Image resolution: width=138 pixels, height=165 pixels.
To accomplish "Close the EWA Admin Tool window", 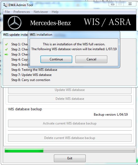I will [130, 4].
